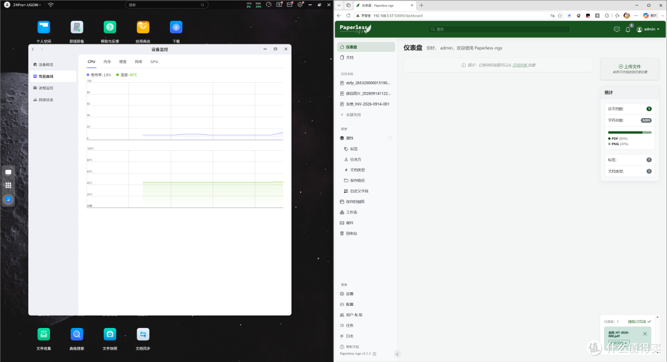Open the 文件快照 snapshot app
Image resolution: width=667 pixels, height=362 pixels.
[110, 334]
